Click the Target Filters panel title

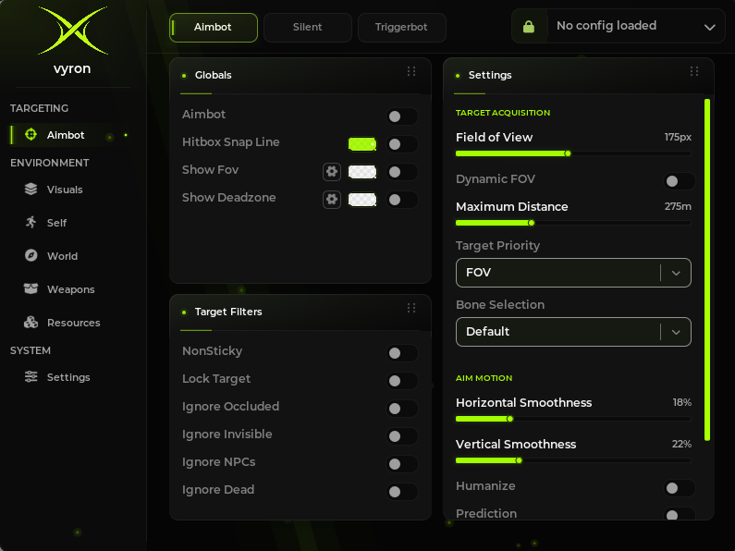pyautogui.click(x=228, y=312)
